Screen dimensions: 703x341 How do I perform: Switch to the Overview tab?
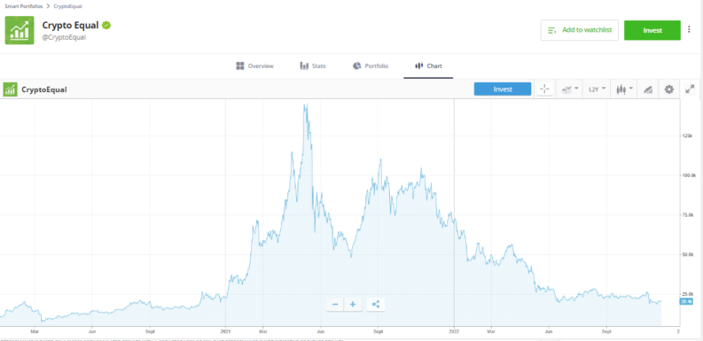(254, 66)
